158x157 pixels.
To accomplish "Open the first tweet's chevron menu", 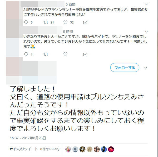I will click(x=146, y=4).
